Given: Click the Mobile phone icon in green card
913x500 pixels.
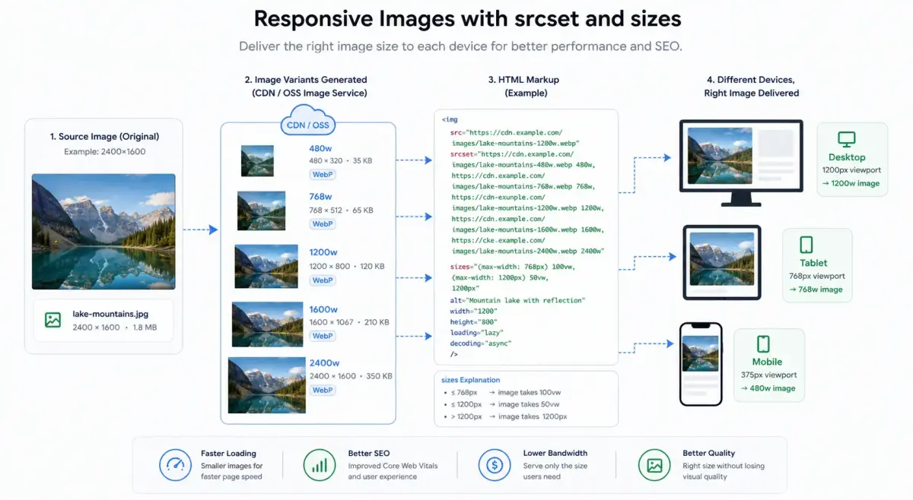Looking at the screenshot, I should [763, 344].
